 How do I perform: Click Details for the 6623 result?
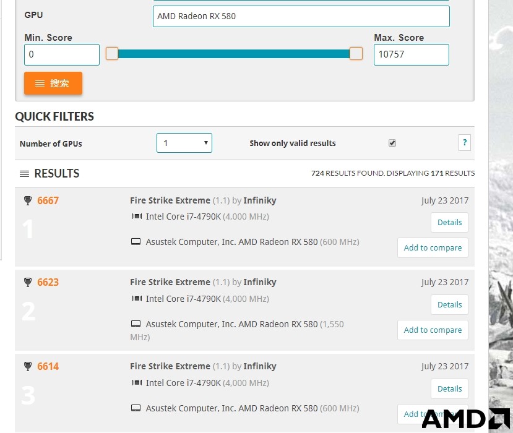click(449, 304)
